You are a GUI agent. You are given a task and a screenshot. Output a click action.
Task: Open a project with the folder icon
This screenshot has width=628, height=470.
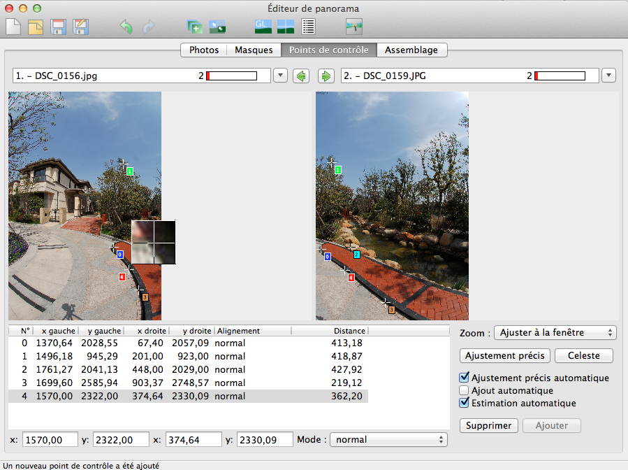[36, 27]
